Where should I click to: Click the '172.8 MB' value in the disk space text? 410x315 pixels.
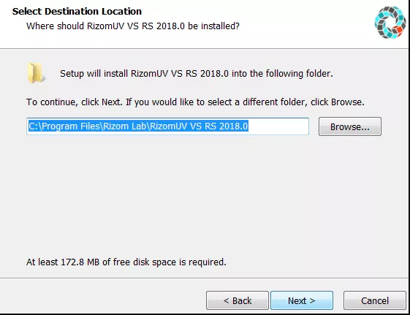[x=80, y=262]
